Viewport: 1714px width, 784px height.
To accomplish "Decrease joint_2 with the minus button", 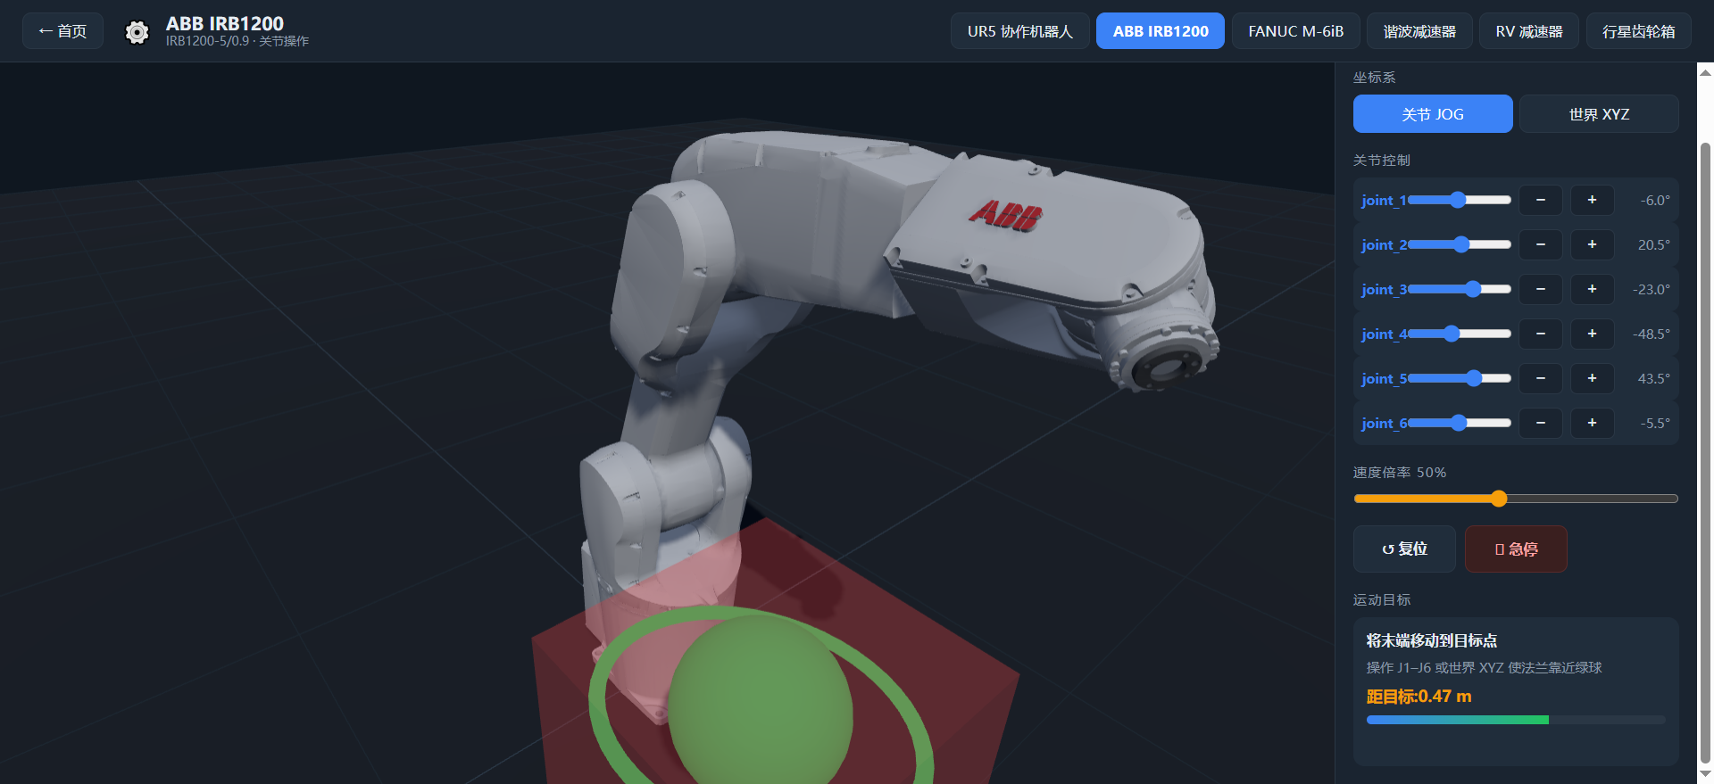I will click(1541, 244).
